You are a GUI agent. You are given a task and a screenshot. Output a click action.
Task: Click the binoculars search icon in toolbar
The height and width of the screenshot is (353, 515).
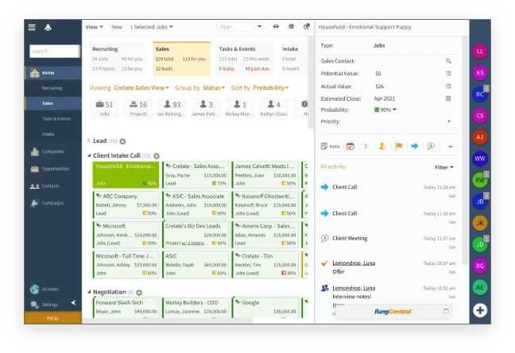pos(276,26)
